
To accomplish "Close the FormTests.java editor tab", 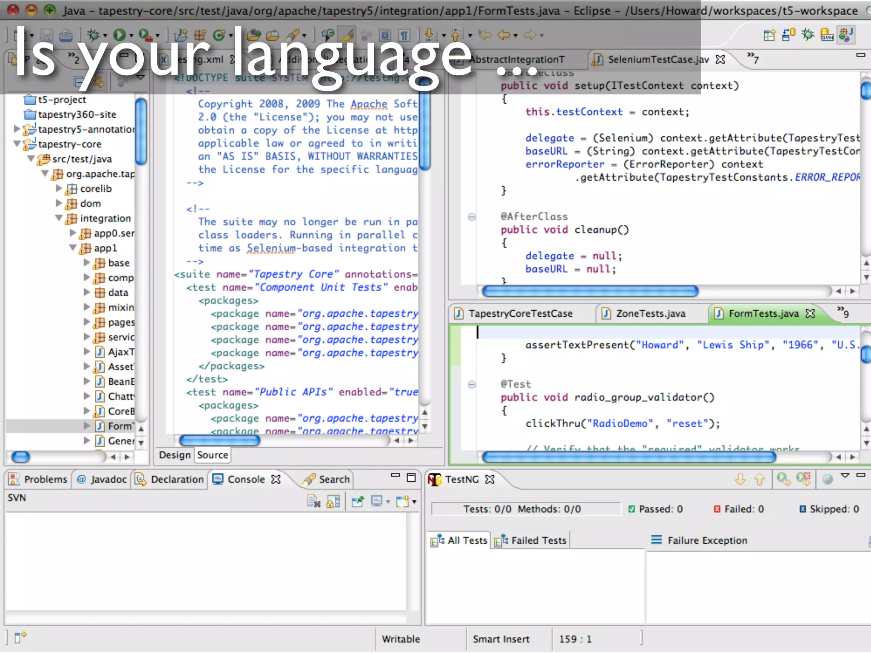I will pyautogui.click(x=811, y=314).
